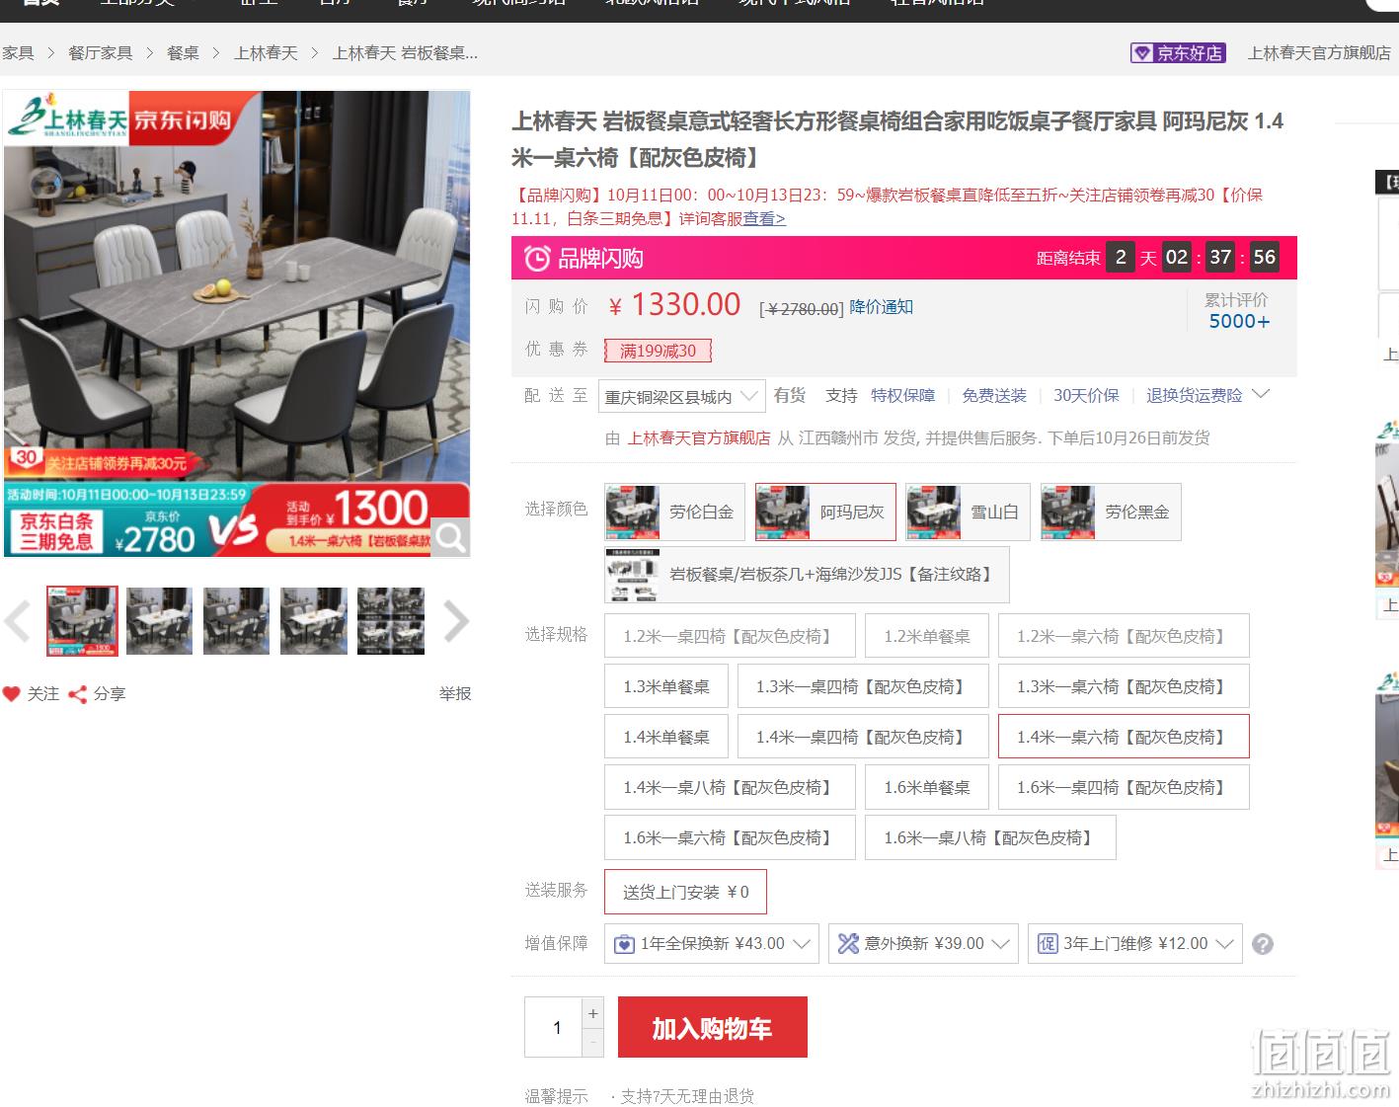Click 上林春天官方旗舰店 link in delivery info
Image resolution: width=1399 pixels, height=1107 pixels.
(699, 437)
